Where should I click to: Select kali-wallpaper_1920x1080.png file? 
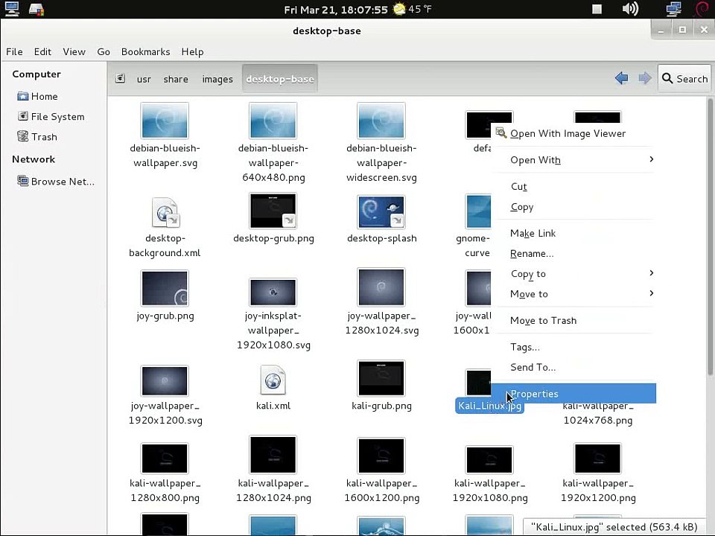point(490,459)
